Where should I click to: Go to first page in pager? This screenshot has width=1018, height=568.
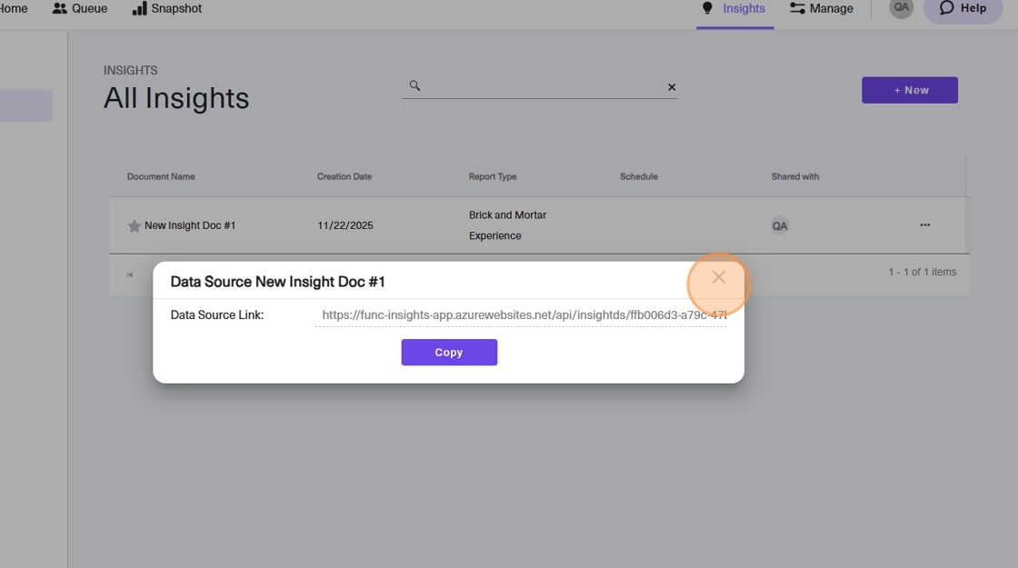point(130,274)
